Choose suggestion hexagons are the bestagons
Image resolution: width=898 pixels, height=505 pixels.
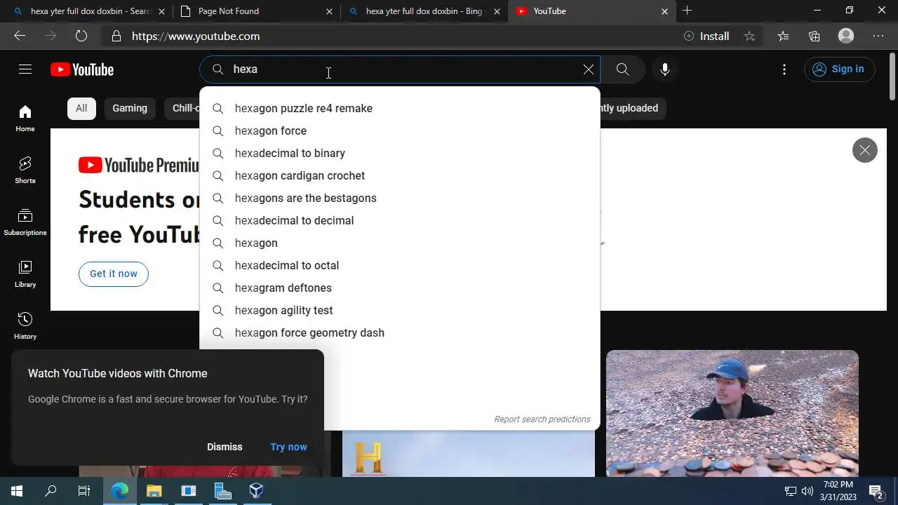(x=400, y=198)
